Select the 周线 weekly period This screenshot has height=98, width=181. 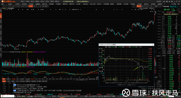click(35, 6)
